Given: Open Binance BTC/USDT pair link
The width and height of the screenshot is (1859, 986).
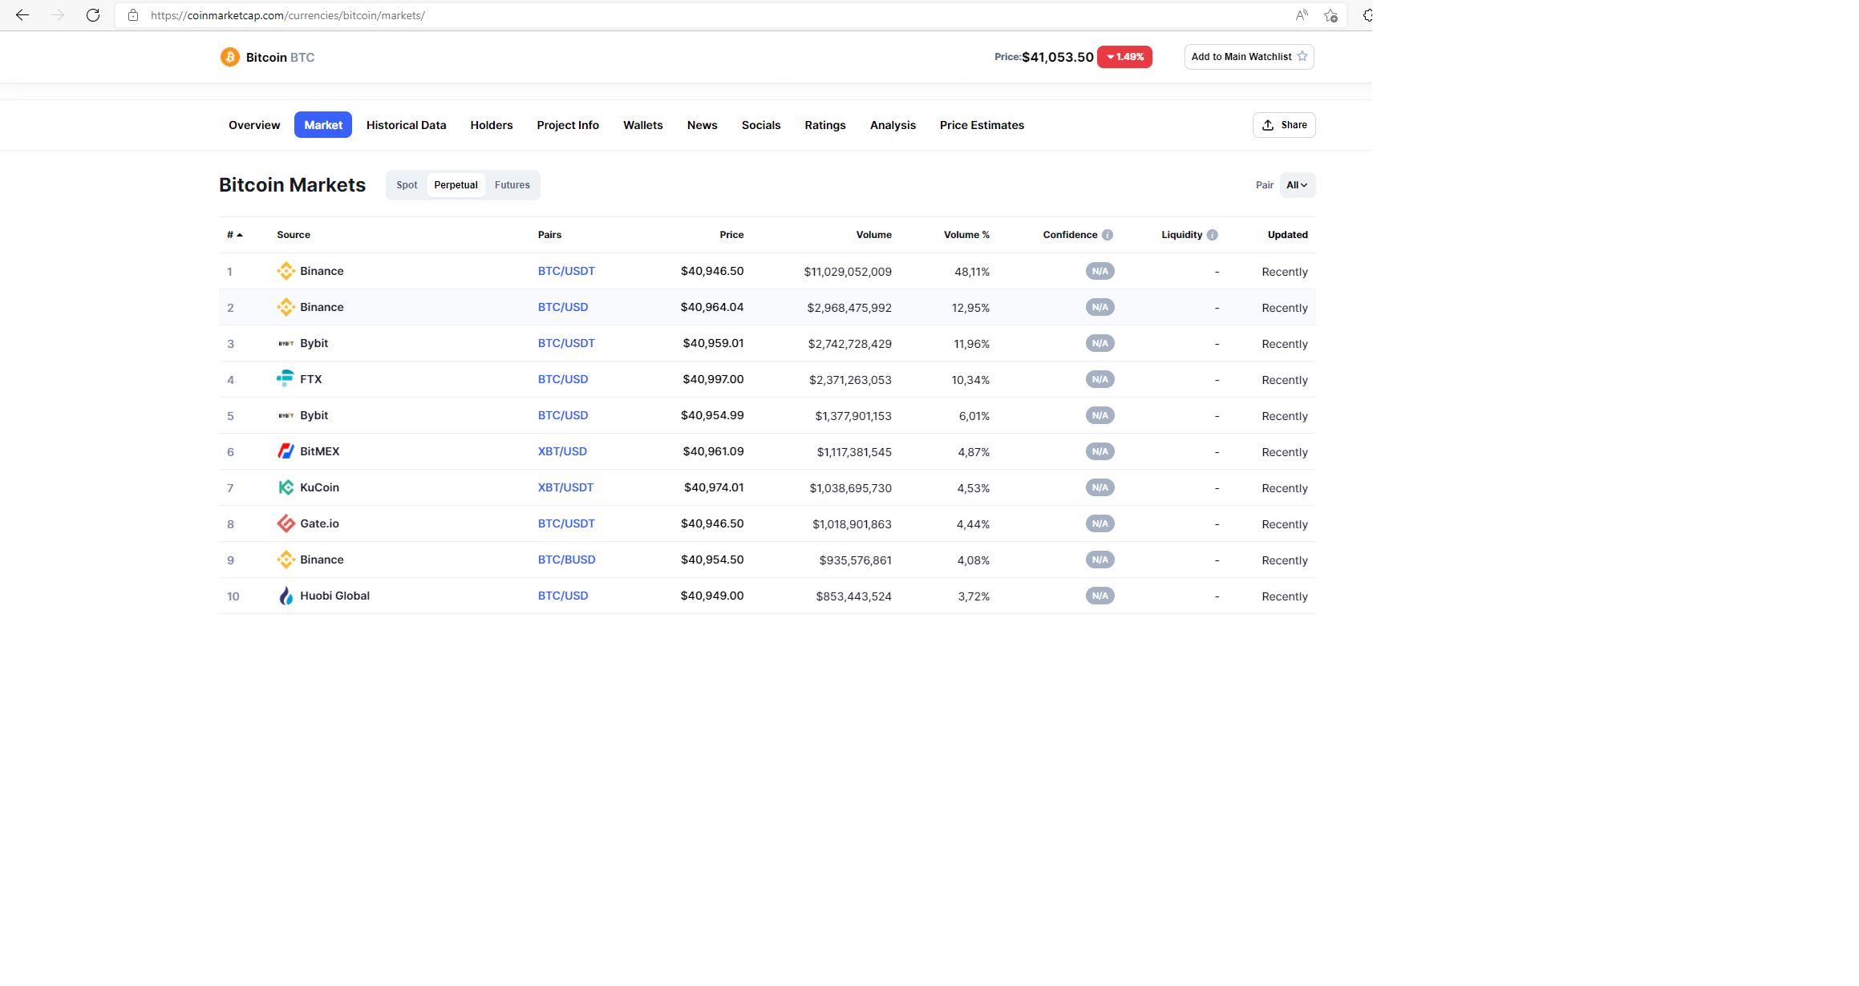Looking at the screenshot, I should click(566, 271).
